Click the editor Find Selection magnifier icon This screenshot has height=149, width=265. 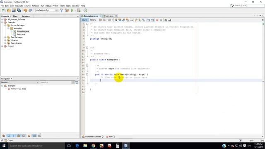(x=116, y=20)
